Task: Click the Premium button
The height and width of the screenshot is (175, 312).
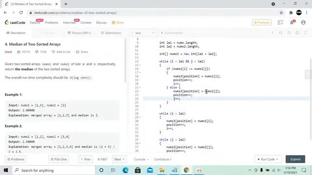Action: (x=262, y=22)
